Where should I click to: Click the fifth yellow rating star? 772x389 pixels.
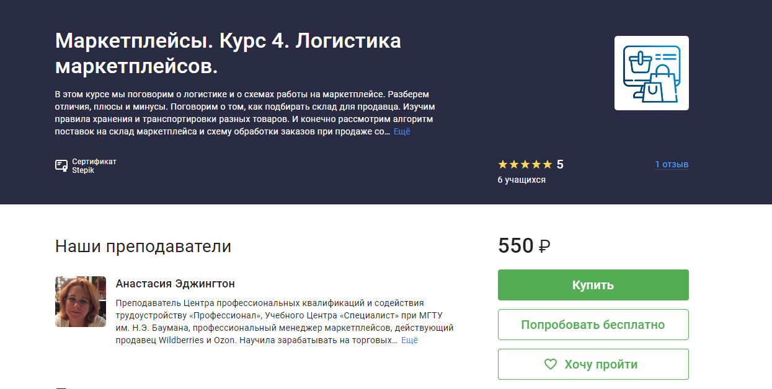click(547, 165)
